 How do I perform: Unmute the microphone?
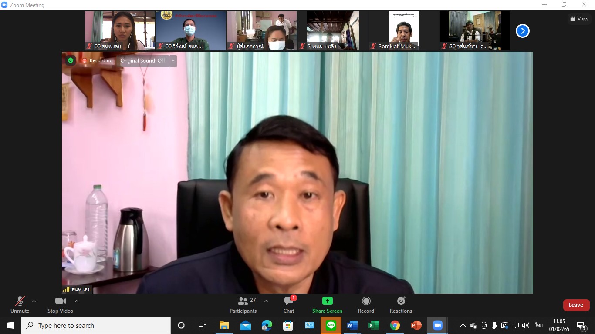tap(20, 304)
